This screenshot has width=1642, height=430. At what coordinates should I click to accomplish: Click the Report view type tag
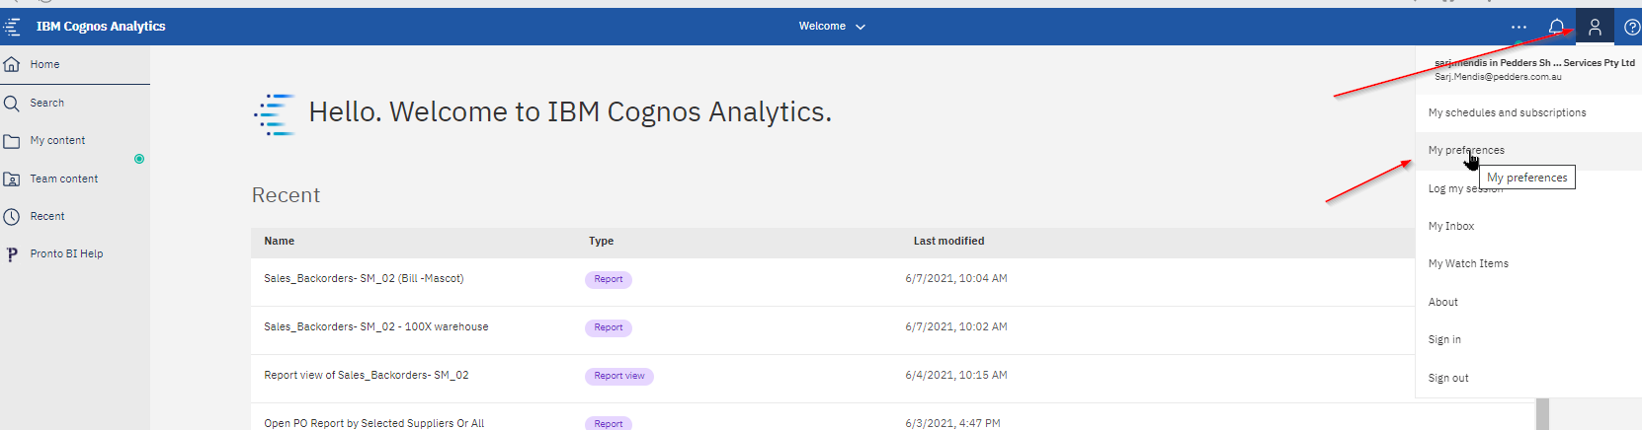(x=619, y=376)
